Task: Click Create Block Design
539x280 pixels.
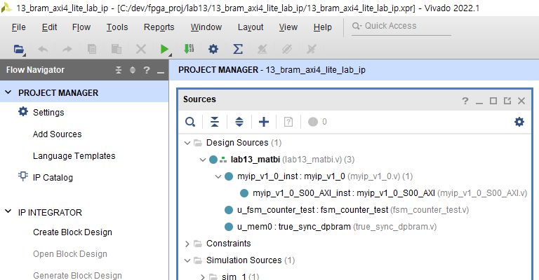Action: click(x=72, y=232)
